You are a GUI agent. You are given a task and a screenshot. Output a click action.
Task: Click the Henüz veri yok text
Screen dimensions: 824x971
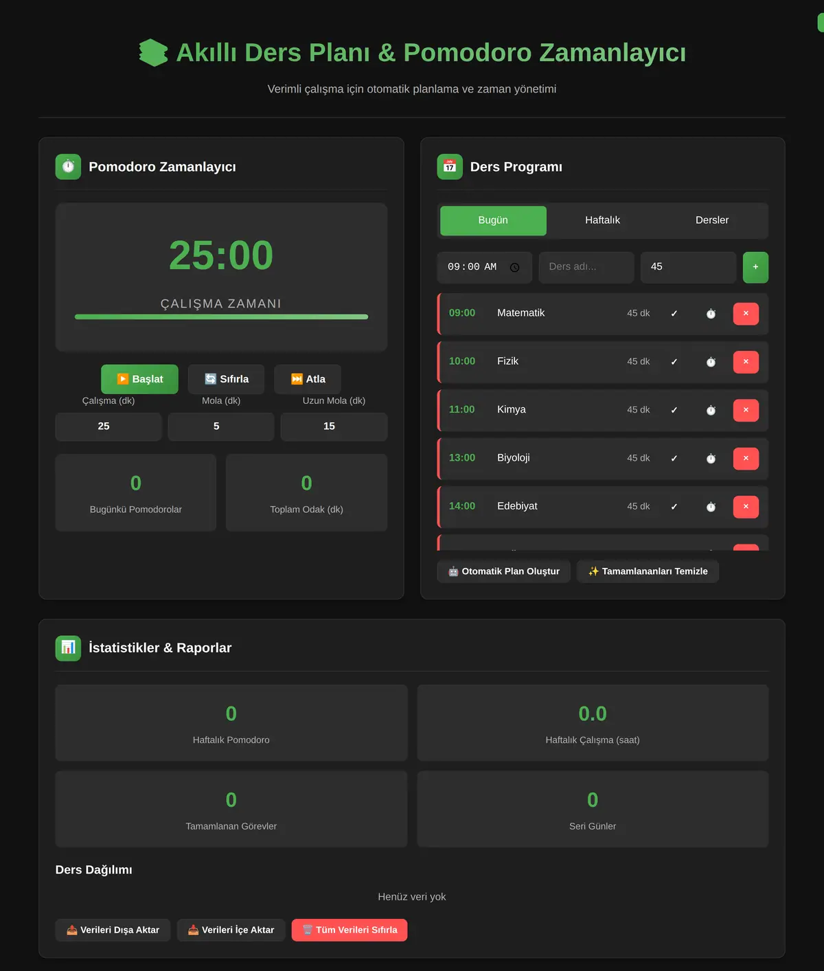pos(412,897)
